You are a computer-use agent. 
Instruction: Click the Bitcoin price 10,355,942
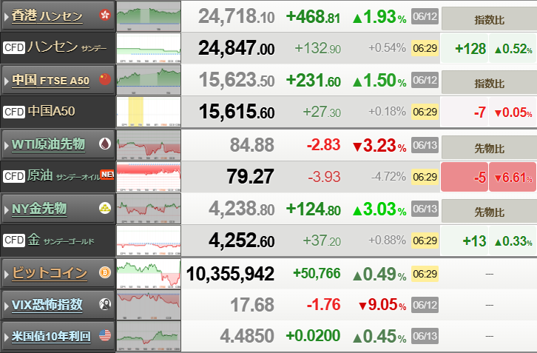(230, 274)
